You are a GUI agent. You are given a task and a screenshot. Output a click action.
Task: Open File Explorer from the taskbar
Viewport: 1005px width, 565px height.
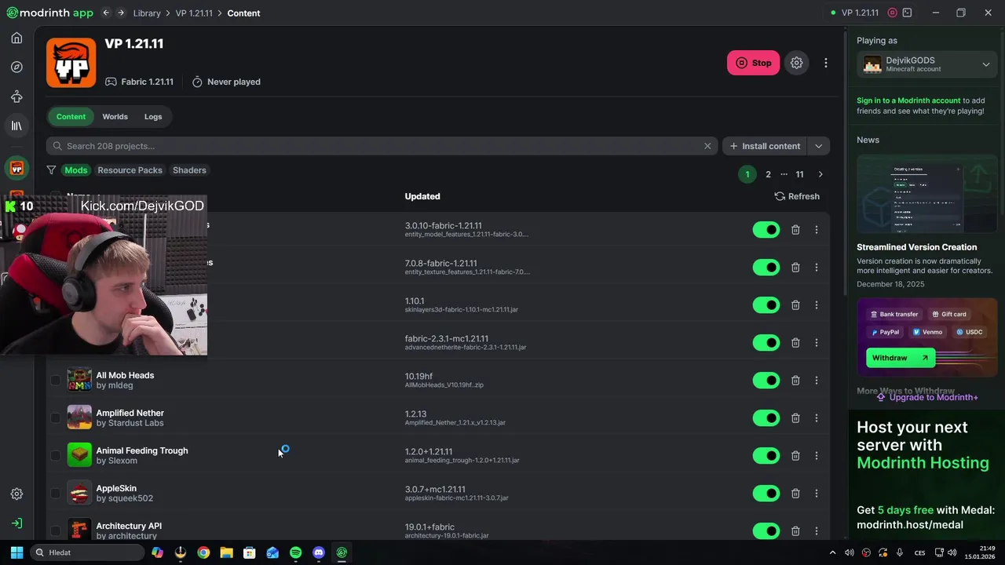pyautogui.click(x=226, y=552)
